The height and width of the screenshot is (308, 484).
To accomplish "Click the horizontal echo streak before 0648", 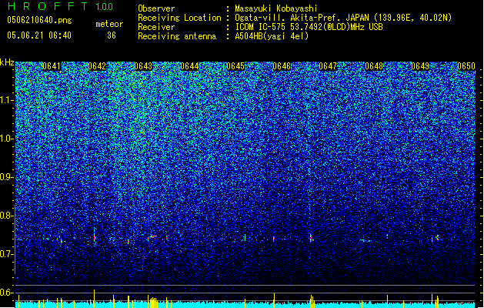I will 366,241.
